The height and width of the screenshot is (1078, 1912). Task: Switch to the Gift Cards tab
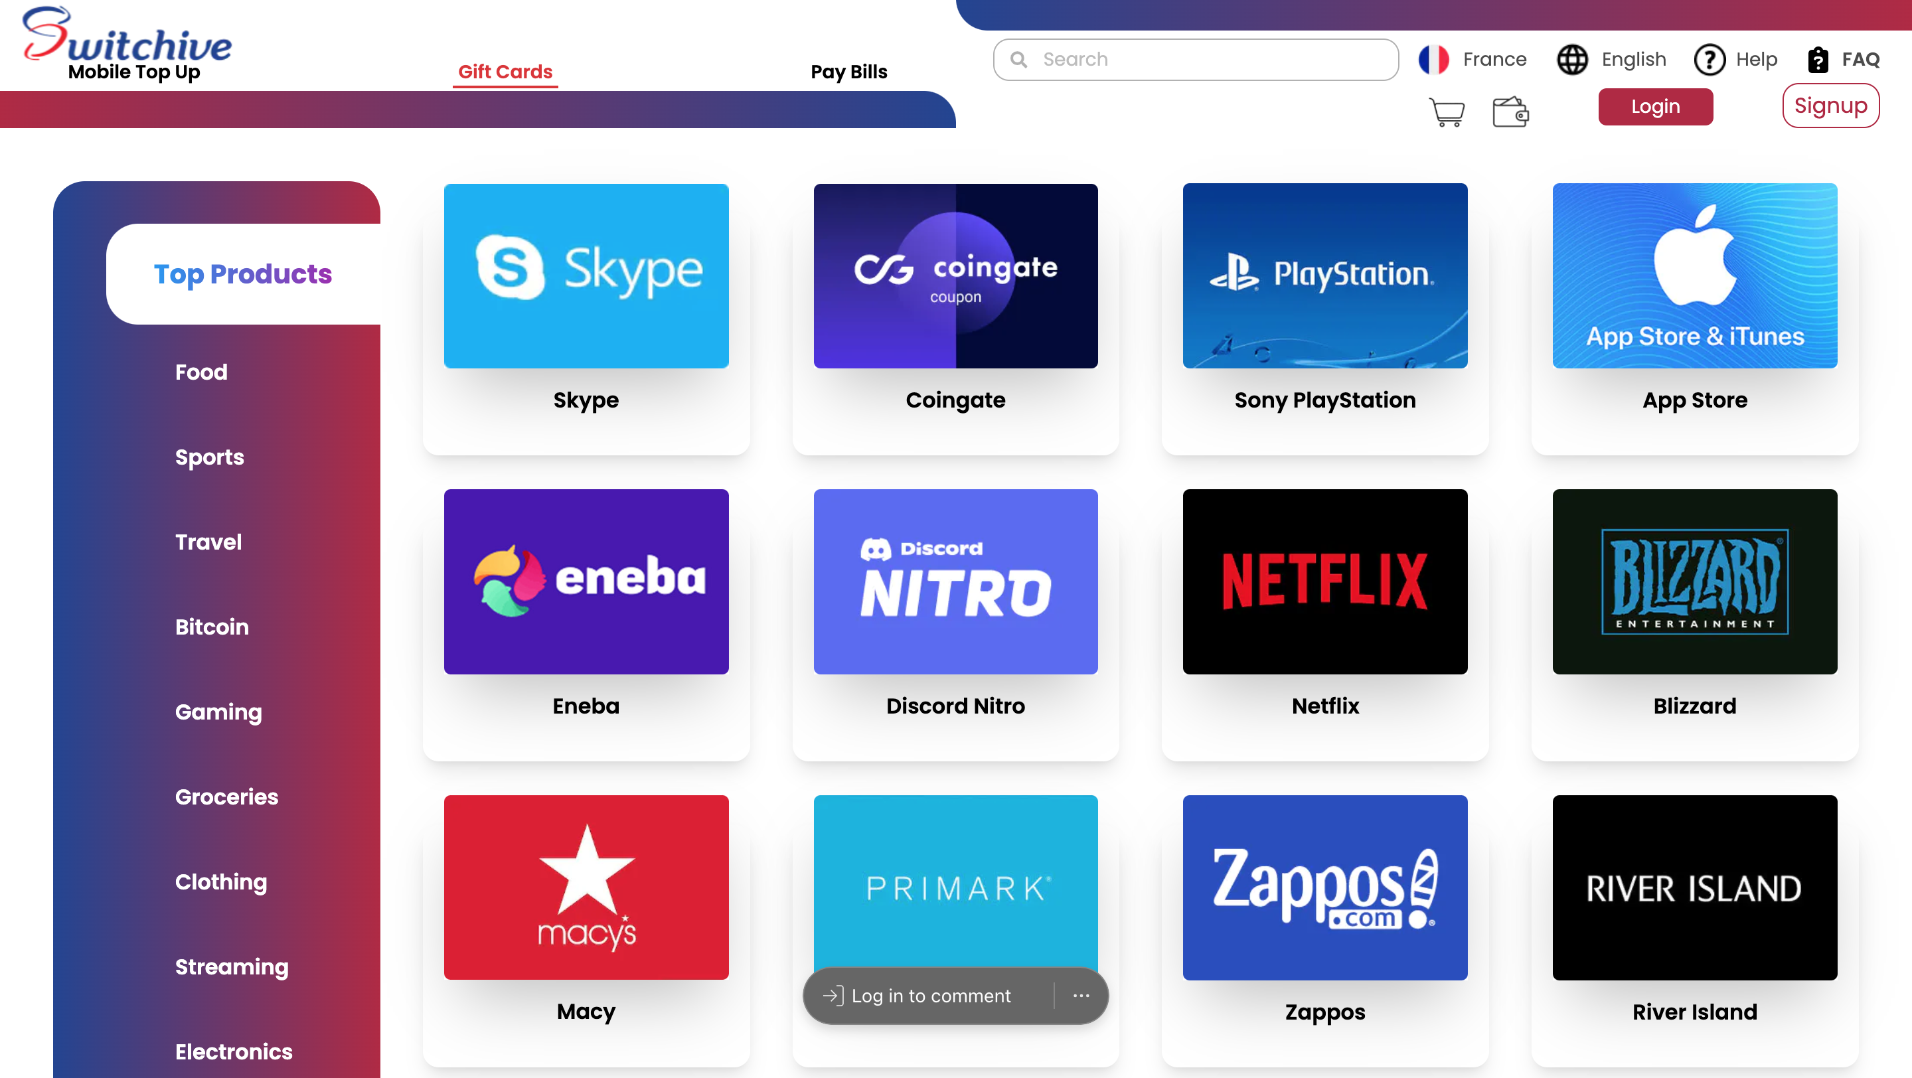click(x=505, y=72)
